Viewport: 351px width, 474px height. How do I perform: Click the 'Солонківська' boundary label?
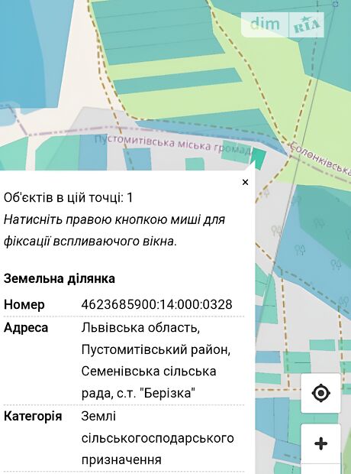(x=320, y=159)
